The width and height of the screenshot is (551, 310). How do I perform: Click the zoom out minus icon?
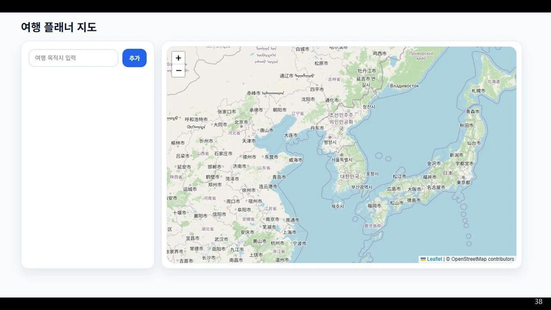click(x=178, y=71)
